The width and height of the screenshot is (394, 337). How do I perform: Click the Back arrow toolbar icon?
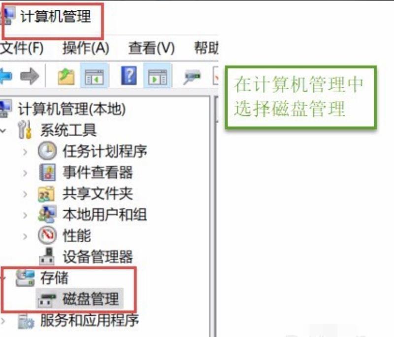point(5,76)
